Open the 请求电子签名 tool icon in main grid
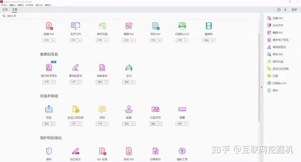 click(x=49, y=68)
